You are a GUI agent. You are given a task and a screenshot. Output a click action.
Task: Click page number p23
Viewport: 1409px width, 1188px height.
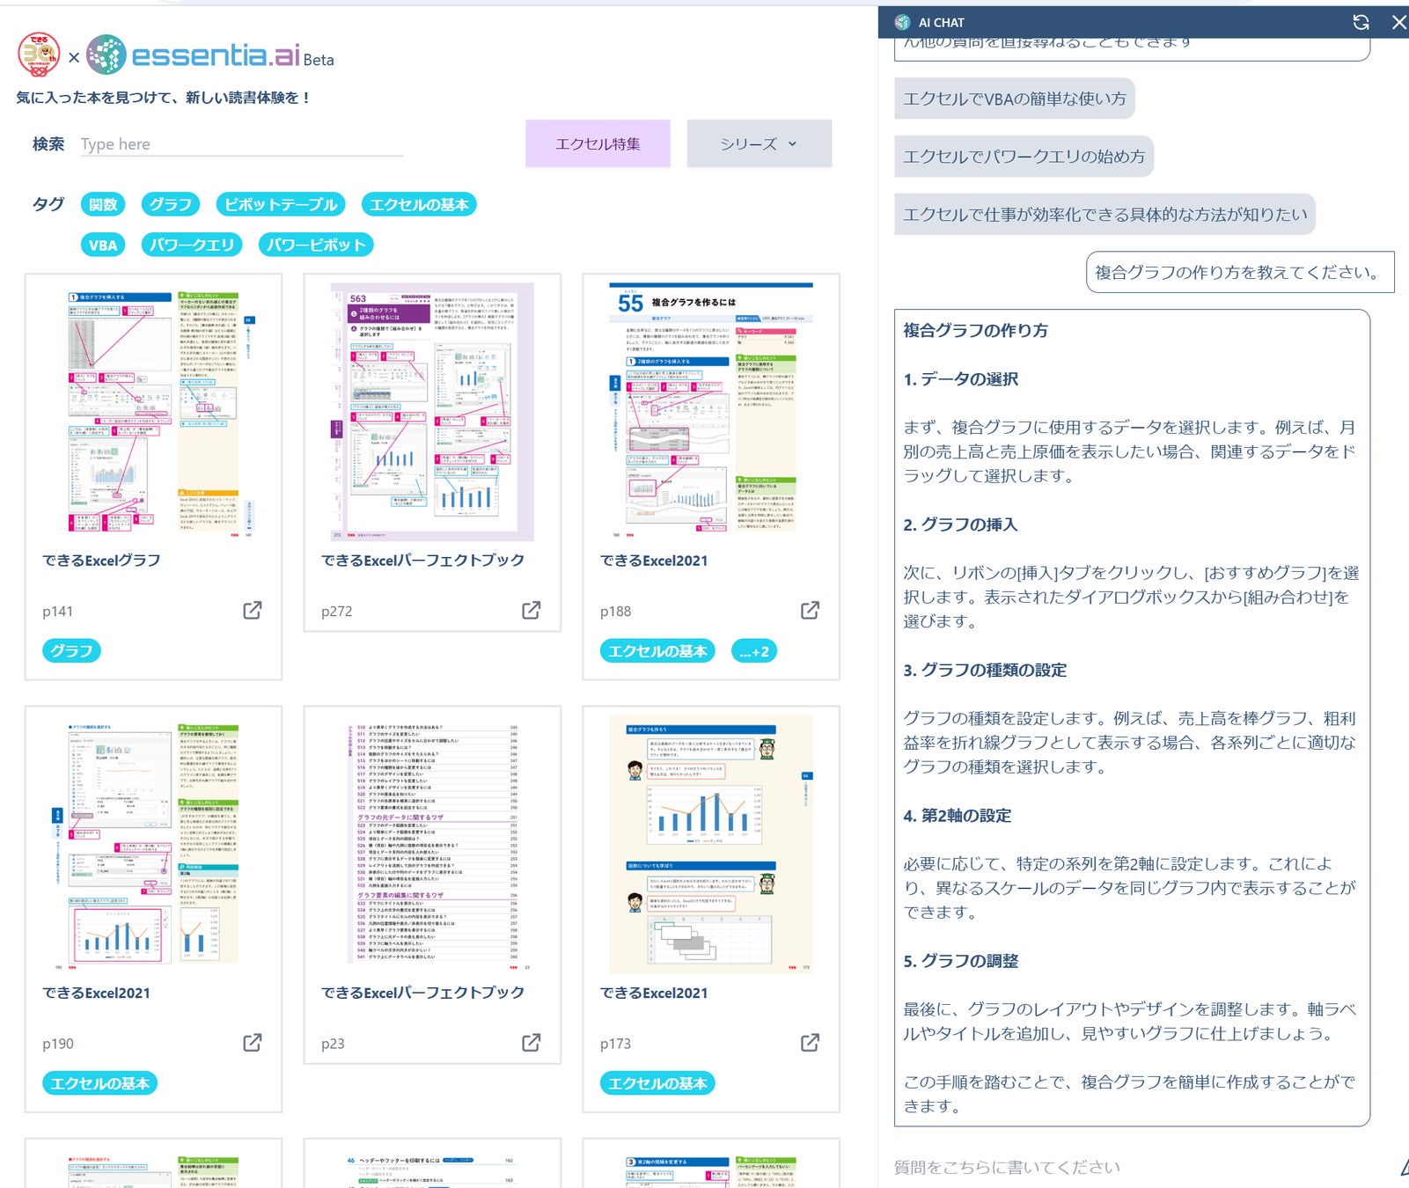point(333,1044)
